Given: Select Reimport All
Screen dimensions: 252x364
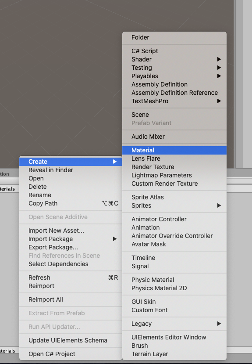Looking at the screenshot, I should [71, 299].
